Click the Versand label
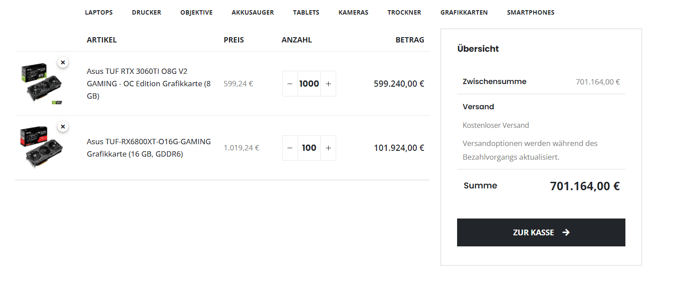Viewport: 679px width, 303px height. [478, 107]
